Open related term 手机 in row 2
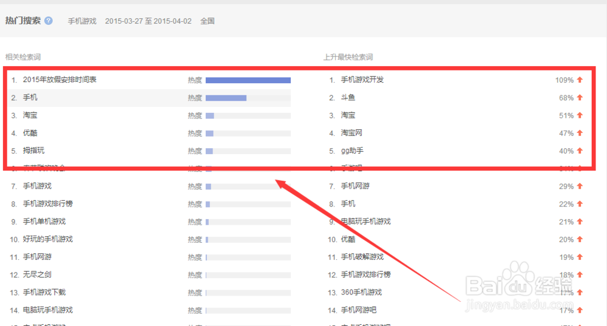 [x=30, y=98]
